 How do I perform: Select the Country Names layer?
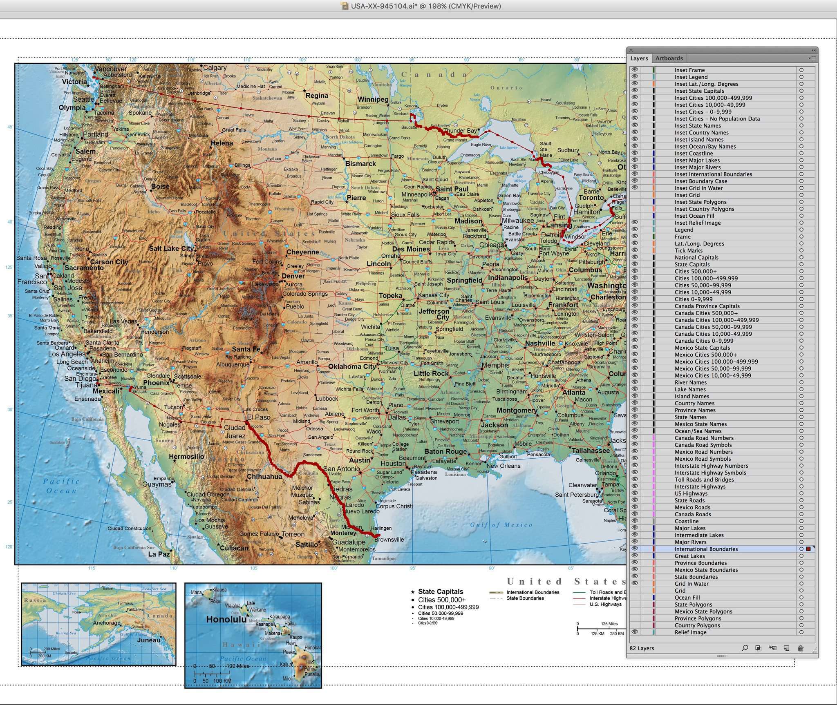click(695, 403)
